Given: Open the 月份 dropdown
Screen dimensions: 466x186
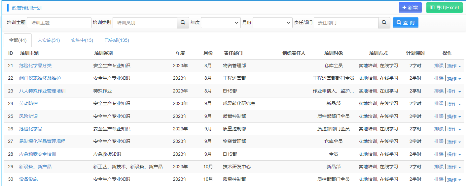Looking at the screenshot, I should coord(272,23).
